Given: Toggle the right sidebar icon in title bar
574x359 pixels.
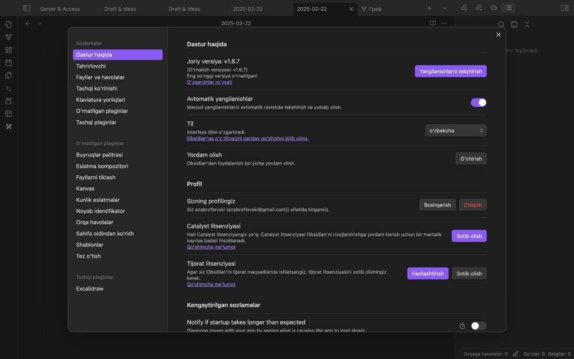Looking at the screenshot, I should tap(565, 8).
